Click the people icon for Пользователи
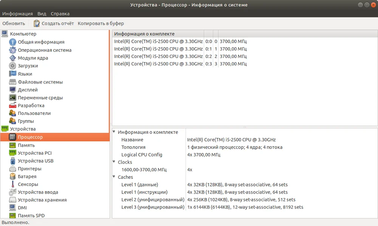Image resolution: width=378 pixels, height=226 pixels. (12, 113)
